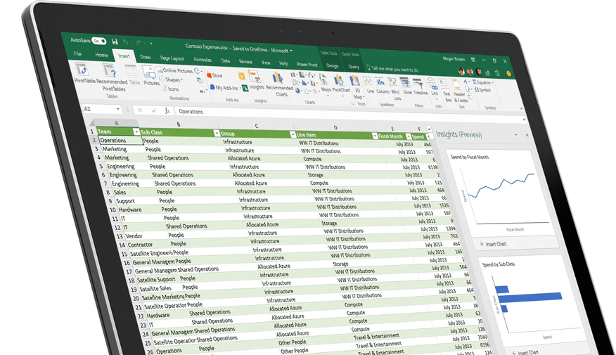The image size is (616, 355).
Task: Click the Insights ribbon icon
Action: point(257,78)
